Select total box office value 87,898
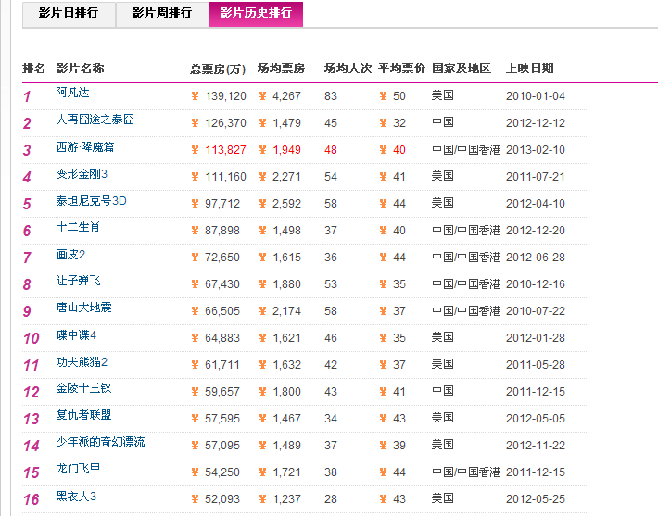The image size is (658, 516). click(x=222, y=231)
